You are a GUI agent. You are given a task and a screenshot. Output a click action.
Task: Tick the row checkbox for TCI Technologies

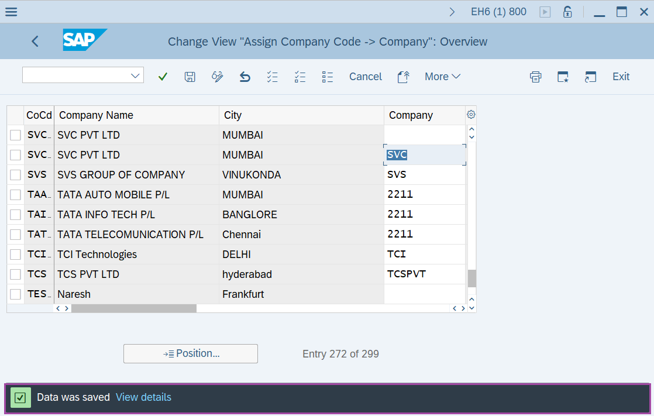click(x=15, y=254)
